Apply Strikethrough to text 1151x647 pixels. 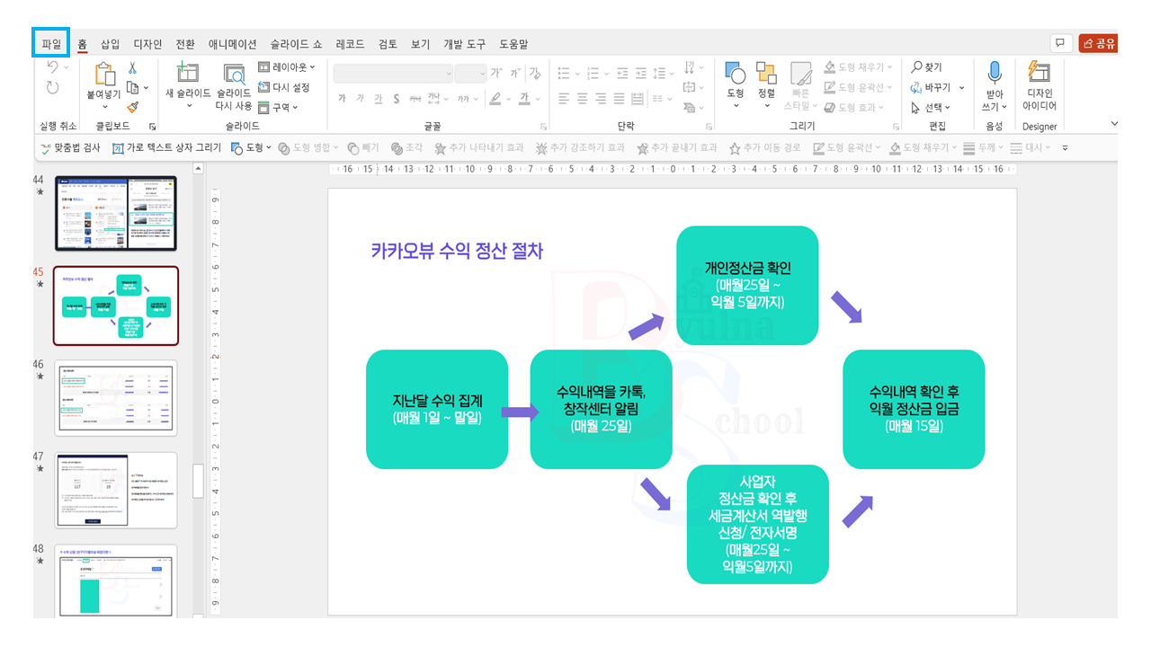396,98
